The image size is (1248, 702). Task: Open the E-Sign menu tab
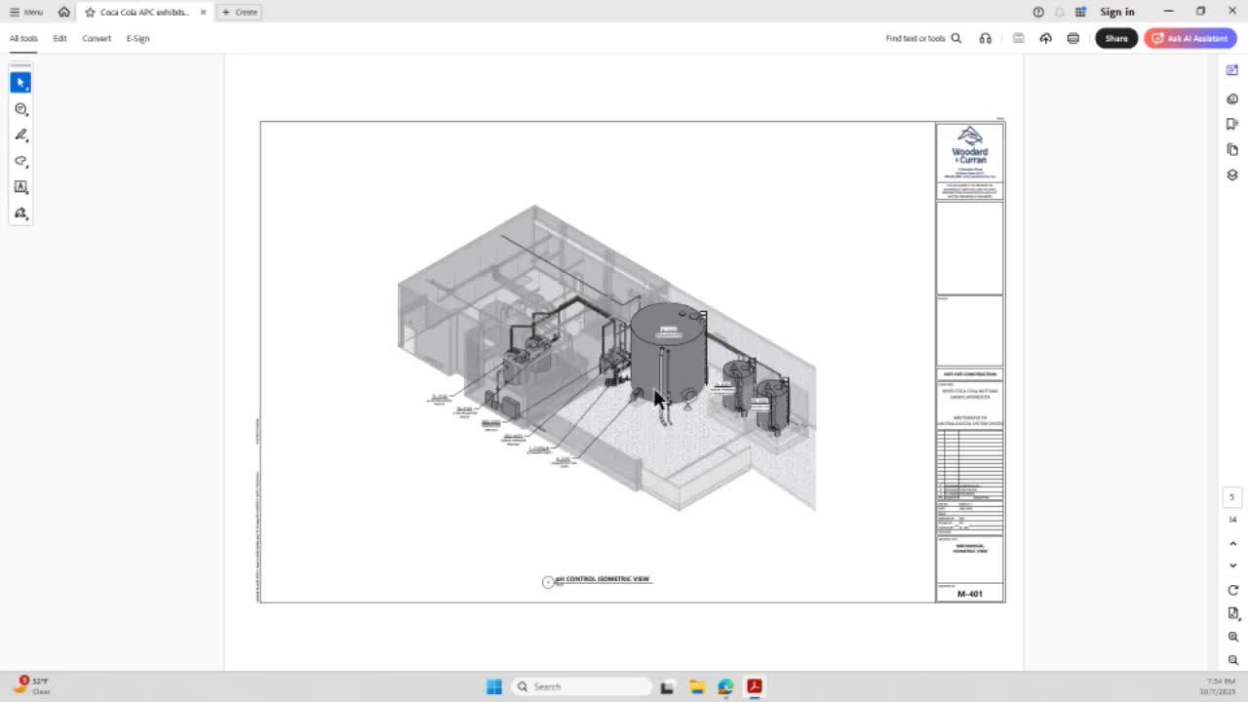[x=137, y=38]
